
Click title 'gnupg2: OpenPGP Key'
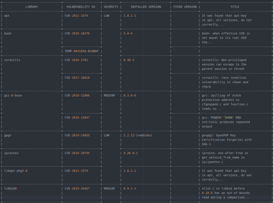[x=219, y=135]
